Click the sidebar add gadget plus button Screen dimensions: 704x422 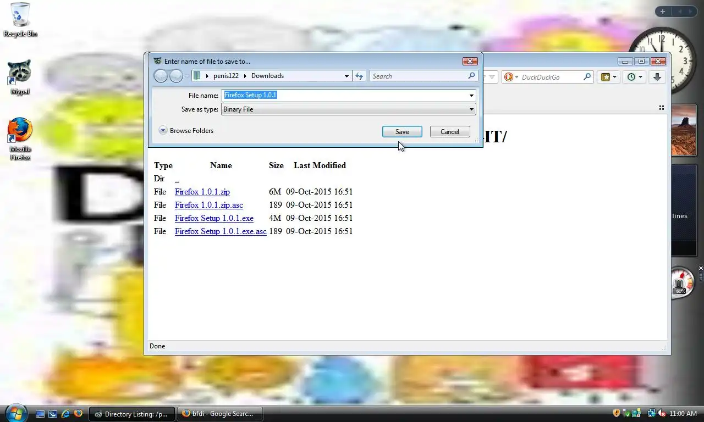pos(663,12)
